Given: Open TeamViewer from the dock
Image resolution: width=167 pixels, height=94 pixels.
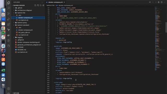Looking at the screenshot, I should [x=3, y=64].
